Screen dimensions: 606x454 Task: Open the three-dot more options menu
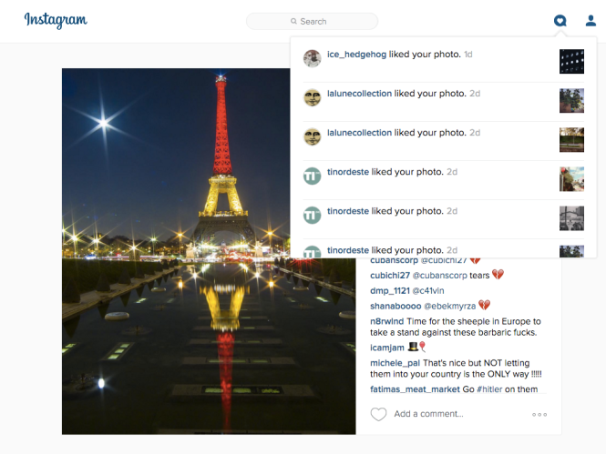click(x=539, y=415)
